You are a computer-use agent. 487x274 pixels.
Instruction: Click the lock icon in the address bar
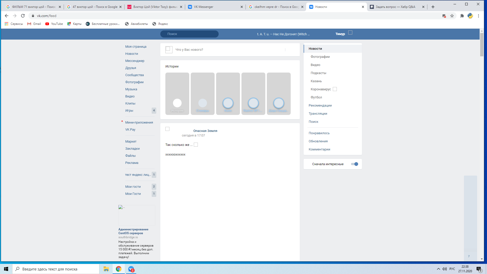pos(33,16)
